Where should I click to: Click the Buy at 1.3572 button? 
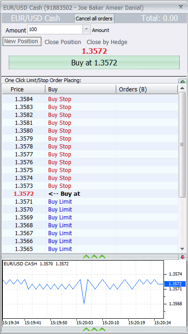click(94, 63)
